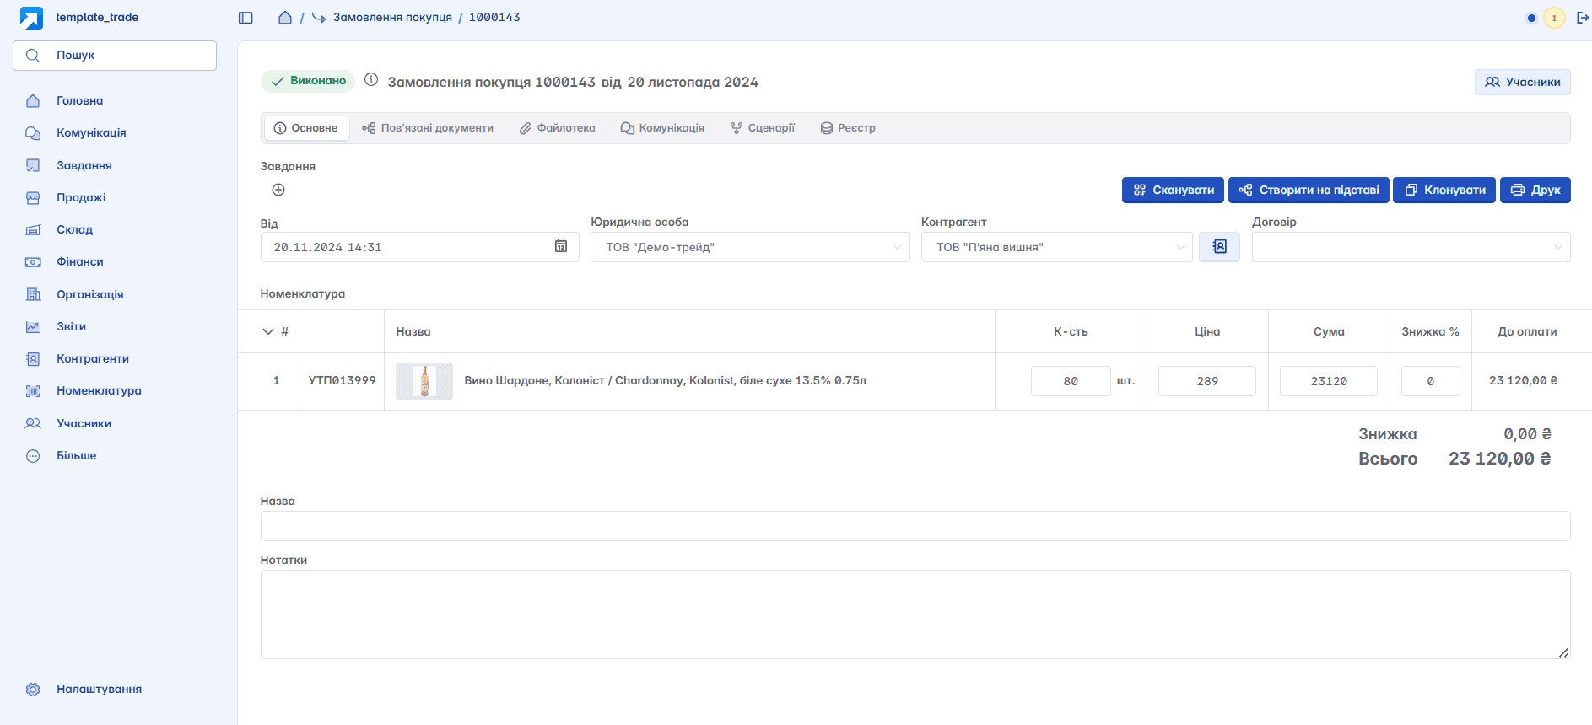The height and width of the screenshot is (725, 1592).
Task: Click the Клонувати button
Action: pos(1444,190)
